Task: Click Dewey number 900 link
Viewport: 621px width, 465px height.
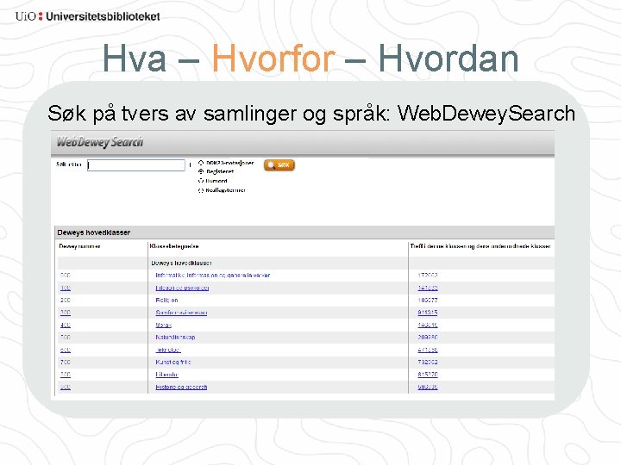Action: (66, 387)
